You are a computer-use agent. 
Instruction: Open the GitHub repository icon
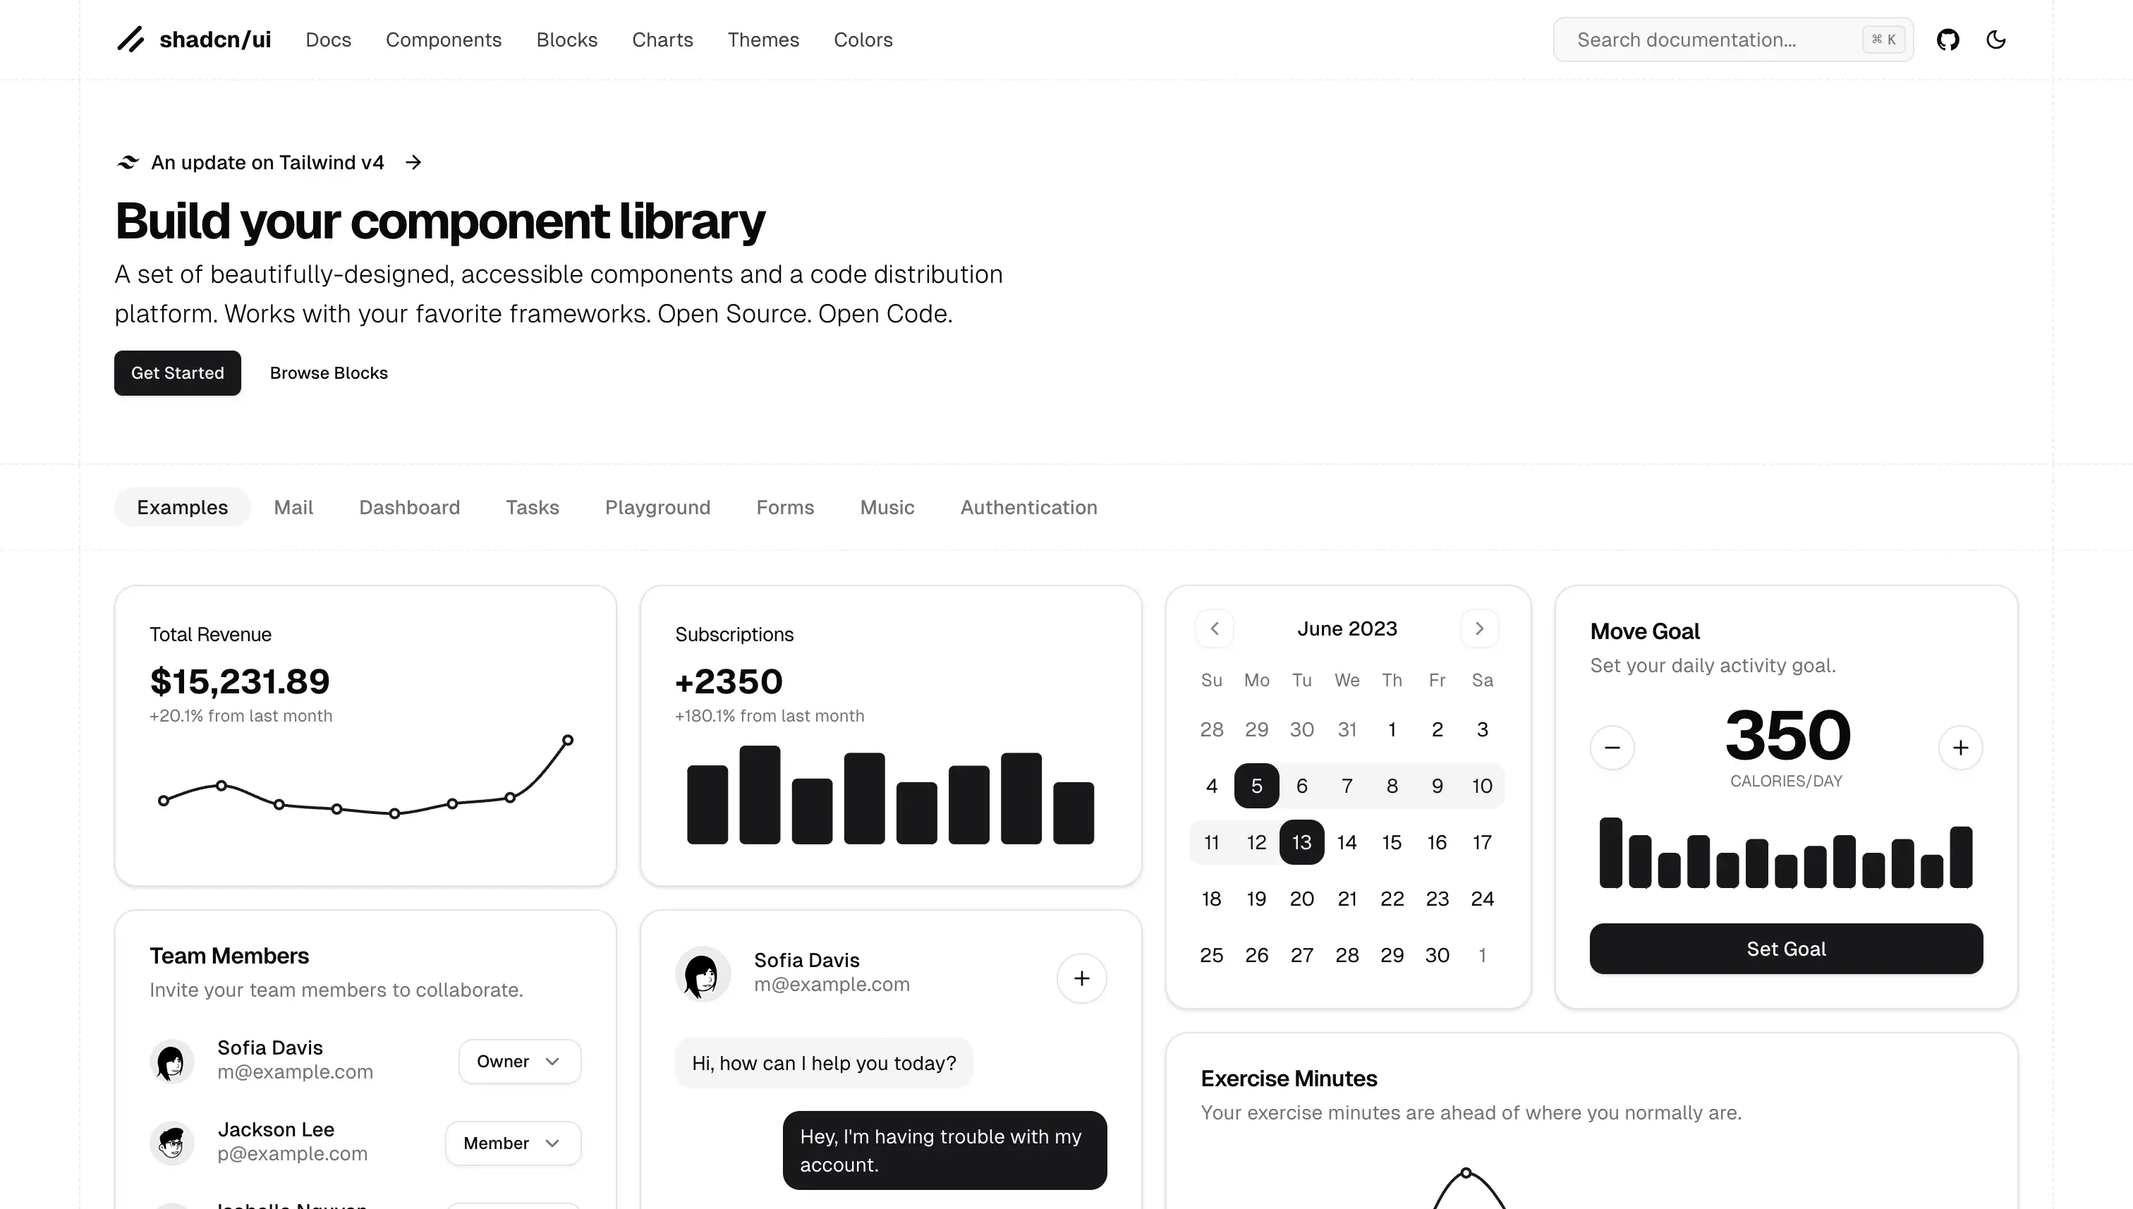[x=1947, y=39]
